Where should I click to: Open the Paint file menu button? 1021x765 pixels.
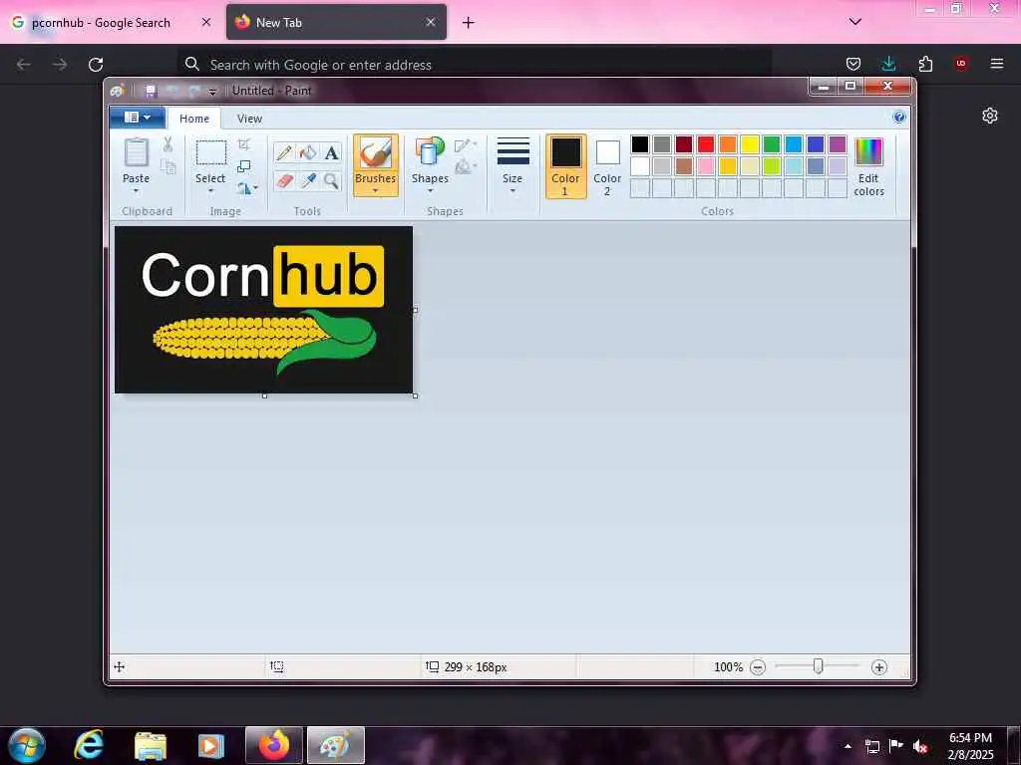point(137,118)
